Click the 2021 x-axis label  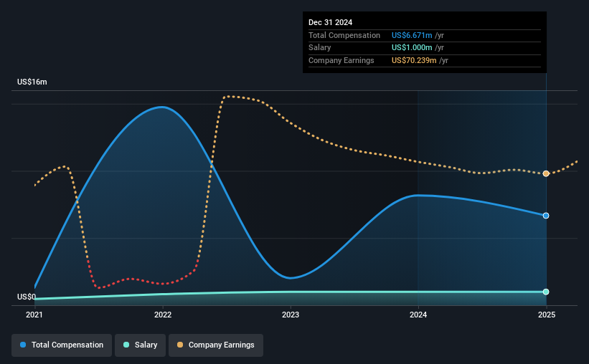click(34, 315)
